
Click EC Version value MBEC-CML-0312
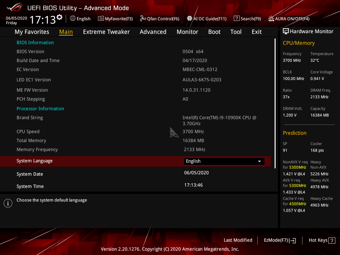(200, 69)
